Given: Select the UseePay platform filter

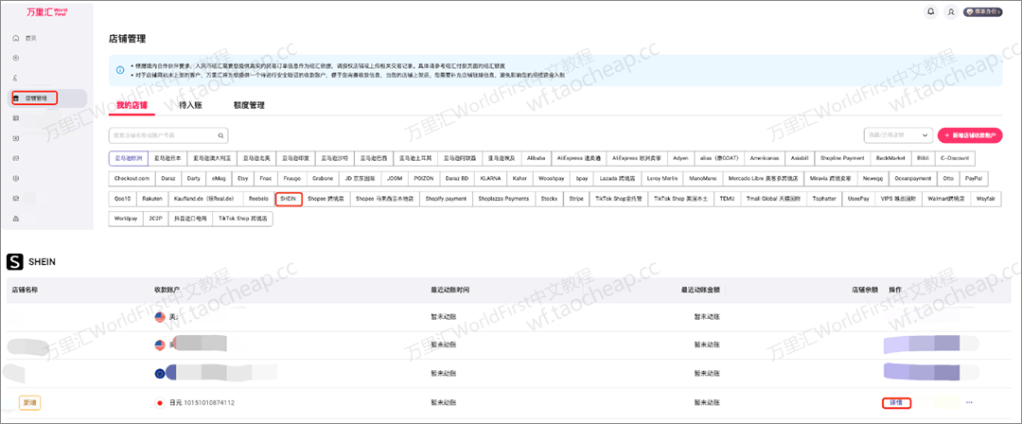Looking at the screenshot, I should (x=857, y=198).
